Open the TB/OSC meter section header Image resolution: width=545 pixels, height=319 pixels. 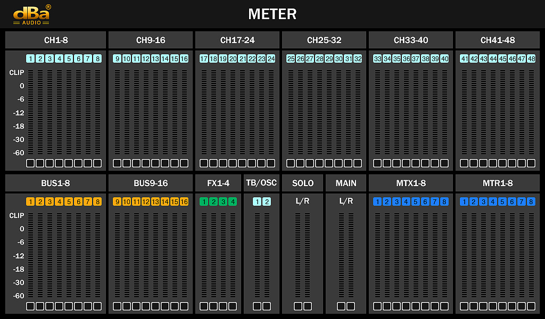pyautogui.click(x=262, y=182)
